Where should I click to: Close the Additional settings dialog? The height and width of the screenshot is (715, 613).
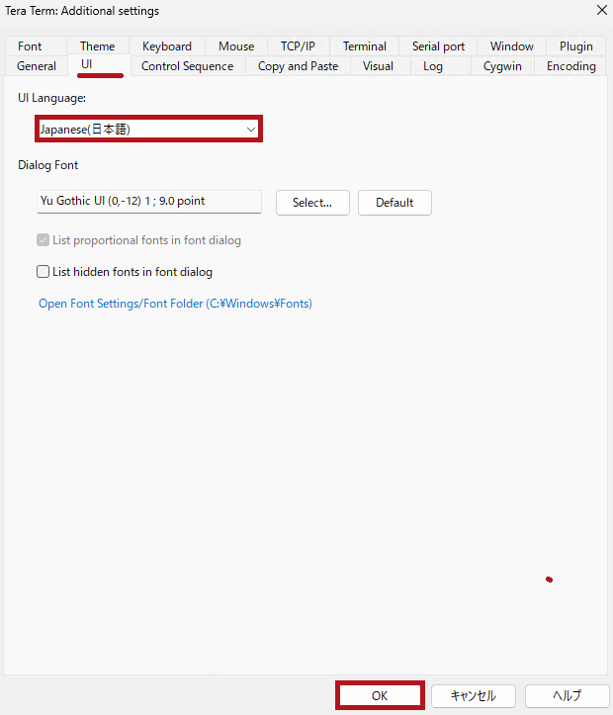tap(601, 11)
